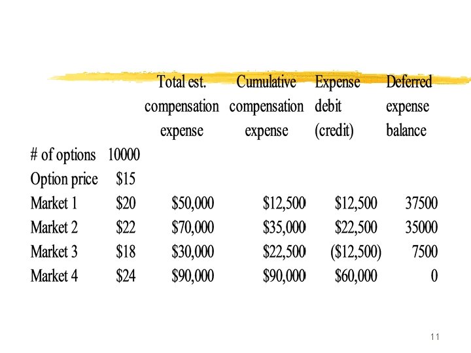Select the $15 option price value
This screenshot has width=471, height=353.
[126, 178]
